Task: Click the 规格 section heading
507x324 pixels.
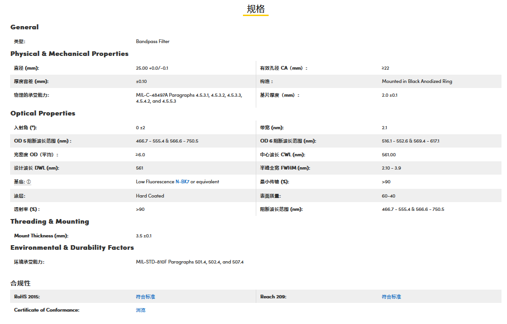Action: (x=255, y=9)
